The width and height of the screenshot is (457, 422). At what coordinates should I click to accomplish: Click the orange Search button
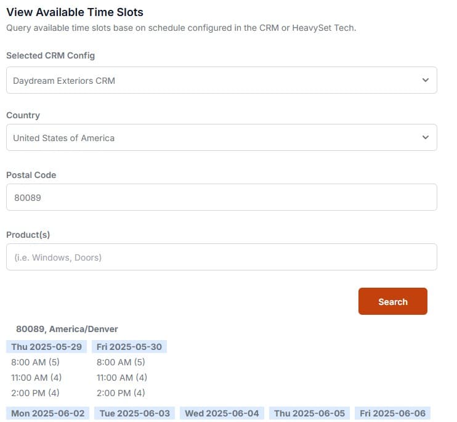[x=392, y=301]
